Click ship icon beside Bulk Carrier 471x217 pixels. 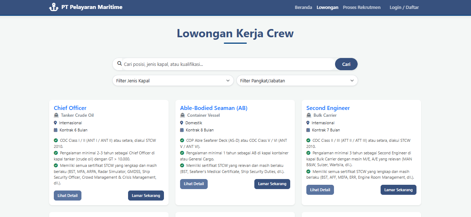[308, 115]
